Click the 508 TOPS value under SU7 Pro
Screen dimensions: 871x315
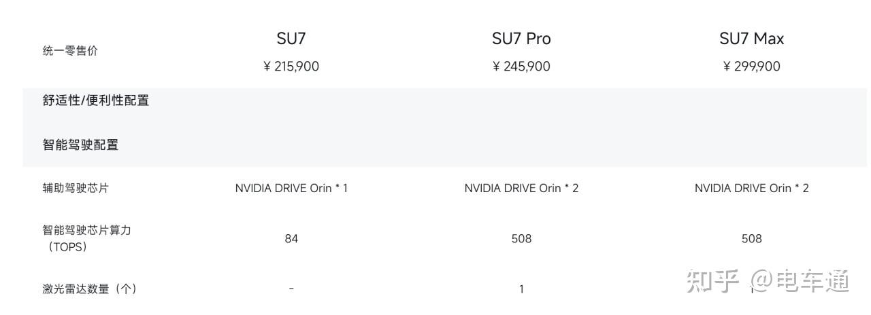pyautogui.click(x=521, y=238)
